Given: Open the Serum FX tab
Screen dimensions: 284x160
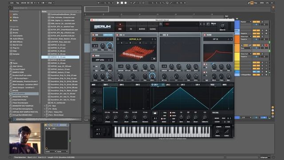Looking at the screenshot, I should coord(131,27).
